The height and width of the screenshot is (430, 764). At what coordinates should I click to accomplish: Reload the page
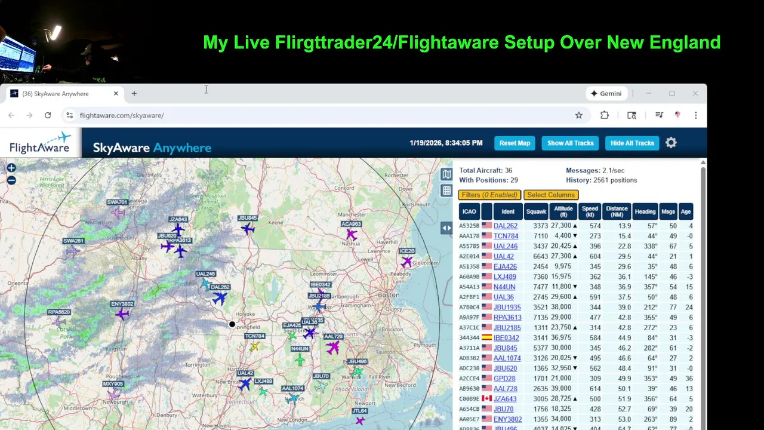pos(48,115)
